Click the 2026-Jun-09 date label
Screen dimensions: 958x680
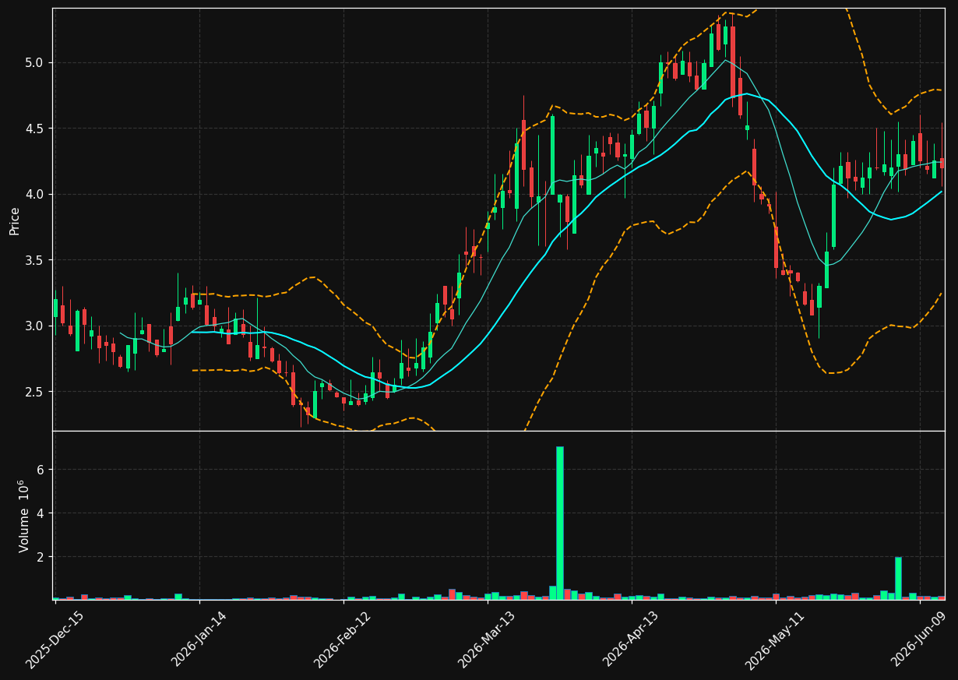919,640
